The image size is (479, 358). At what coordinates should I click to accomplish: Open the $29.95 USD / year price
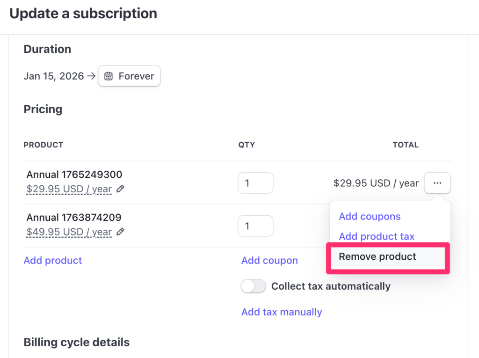click(69, 189)
